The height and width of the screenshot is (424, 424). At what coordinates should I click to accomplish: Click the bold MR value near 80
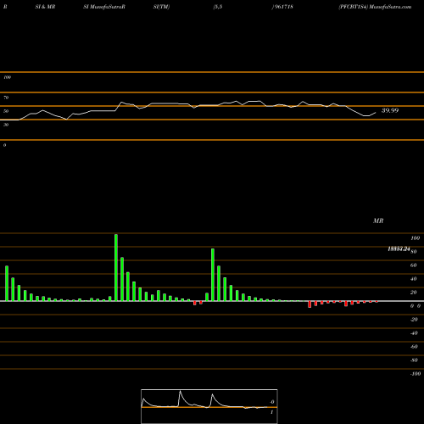(399, 248)
